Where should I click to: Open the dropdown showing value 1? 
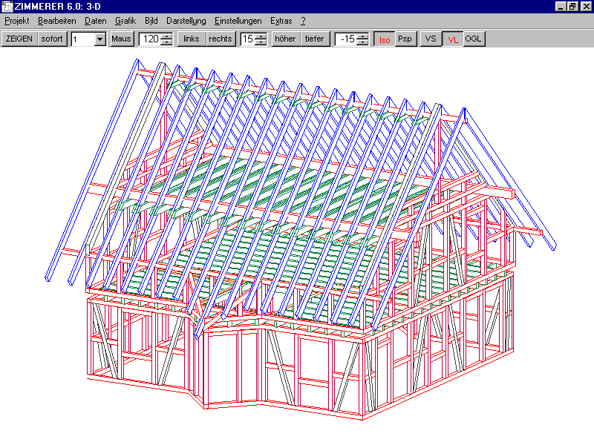click(x=100, y=39)
